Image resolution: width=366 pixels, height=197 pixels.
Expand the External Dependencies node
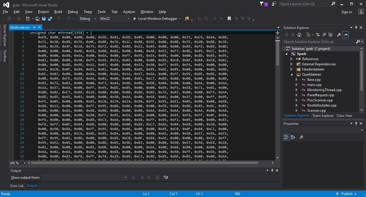(x=292, y=64)
